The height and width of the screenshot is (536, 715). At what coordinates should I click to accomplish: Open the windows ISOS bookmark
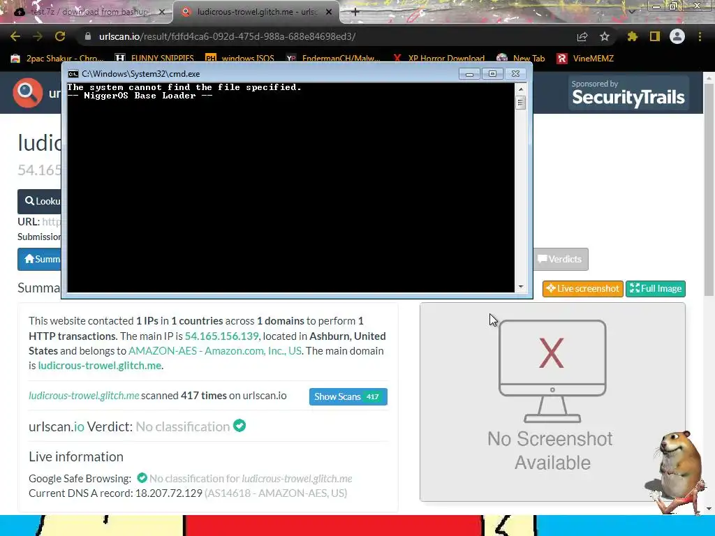[240, 59]
